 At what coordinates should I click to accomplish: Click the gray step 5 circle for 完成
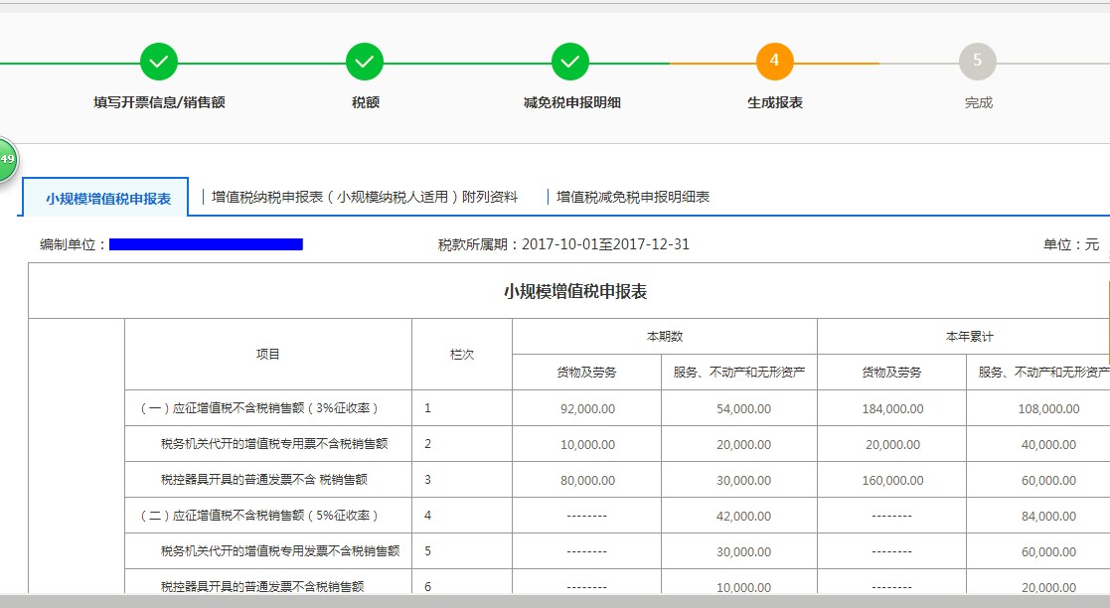(979, 60)
